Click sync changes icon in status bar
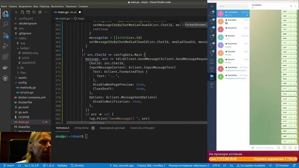299x168 pixels. 20,166
